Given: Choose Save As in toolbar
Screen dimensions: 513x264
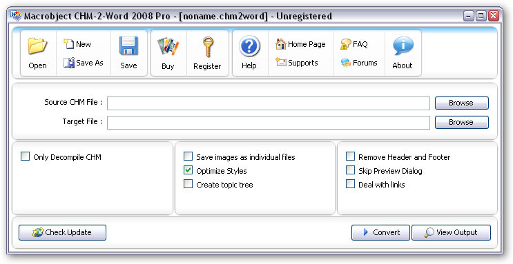Looking at the screenshot, I should pyautogui.click(x=83, y=63).
